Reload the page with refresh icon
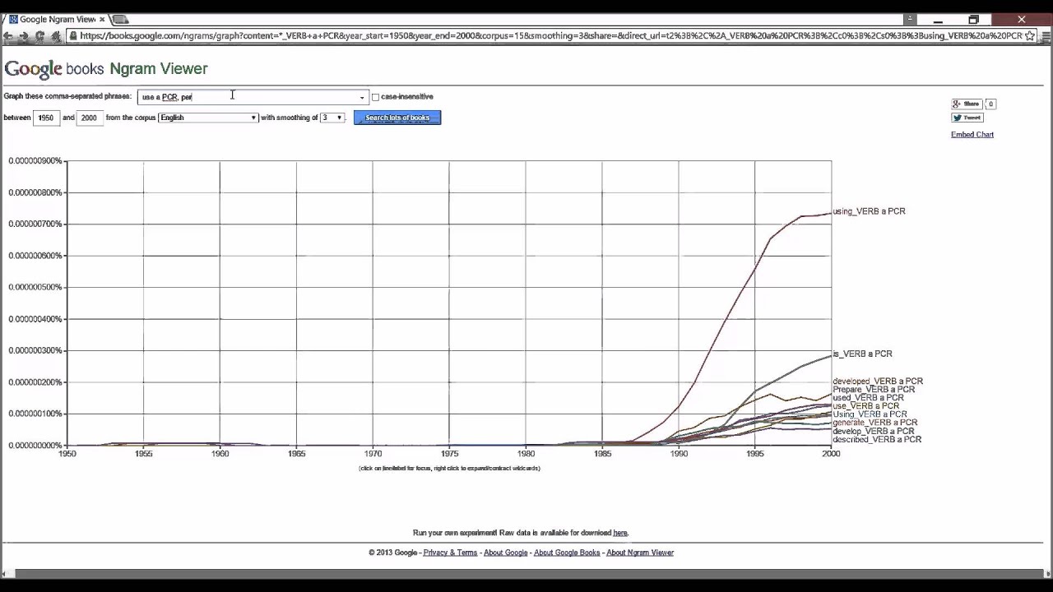The height and width of the screenshot is (592, 1053). [x=39, y=36]
